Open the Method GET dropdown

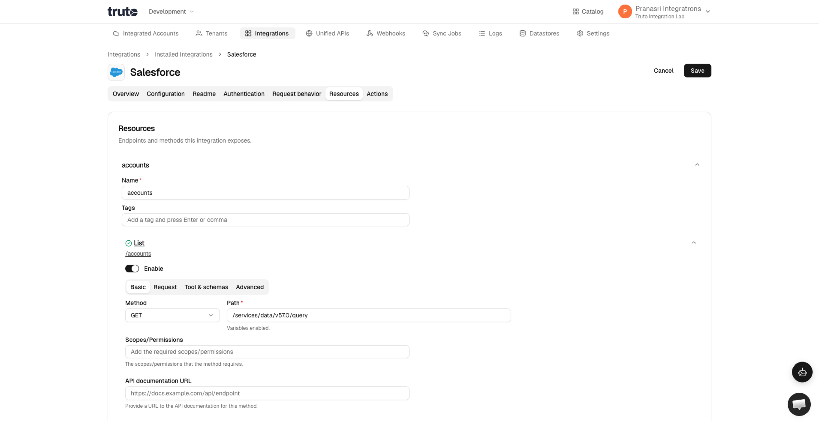(172, 315)
